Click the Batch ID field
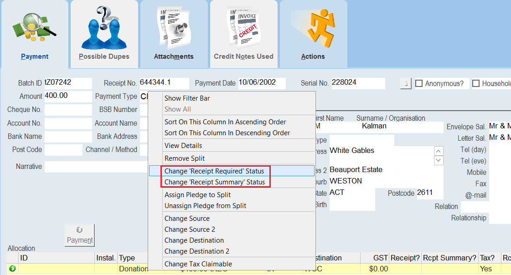This screenshot has height=275, width=511. [x=68, y=83]
